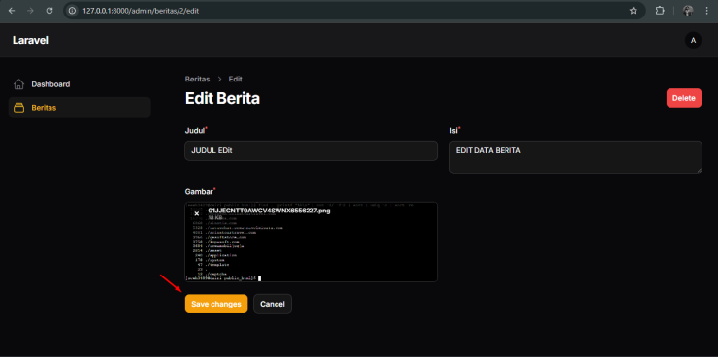This screenshot has height=357, width=718.
Task: Click the uploaded file name 01JJECNTT9AWCV4SWNX6558227.png
Action: pos(269,211)
